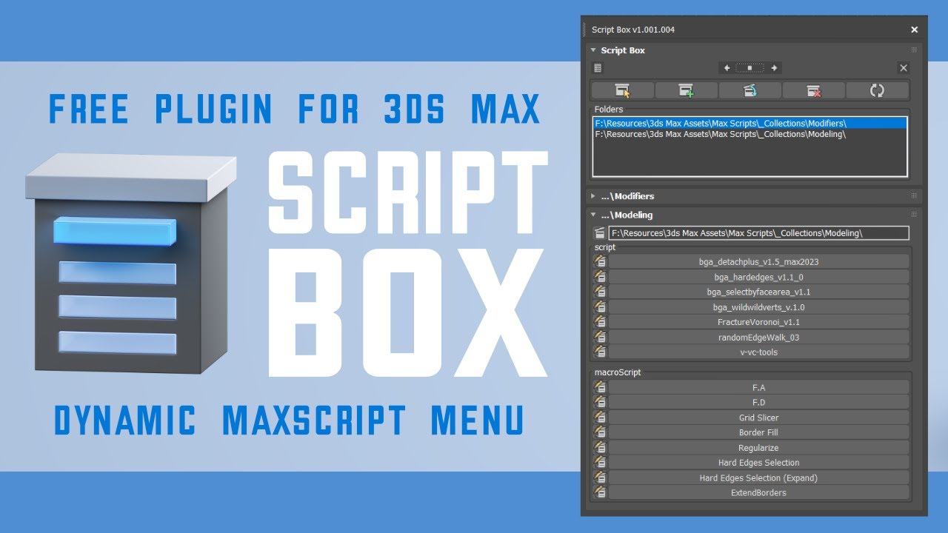Click the left arrow in the Script Box navigator
Screen dimensions: 948x533
pyautogui.click(x=727, y=68)
